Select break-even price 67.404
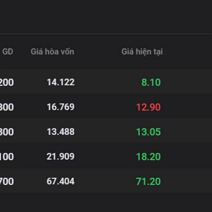This screenshot has width=212, height=212. tap(60, 181)
